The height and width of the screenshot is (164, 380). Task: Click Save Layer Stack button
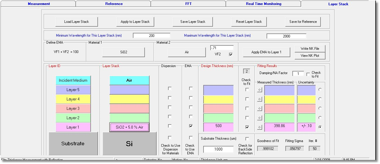pyautogui.click(x=193, y=22)
